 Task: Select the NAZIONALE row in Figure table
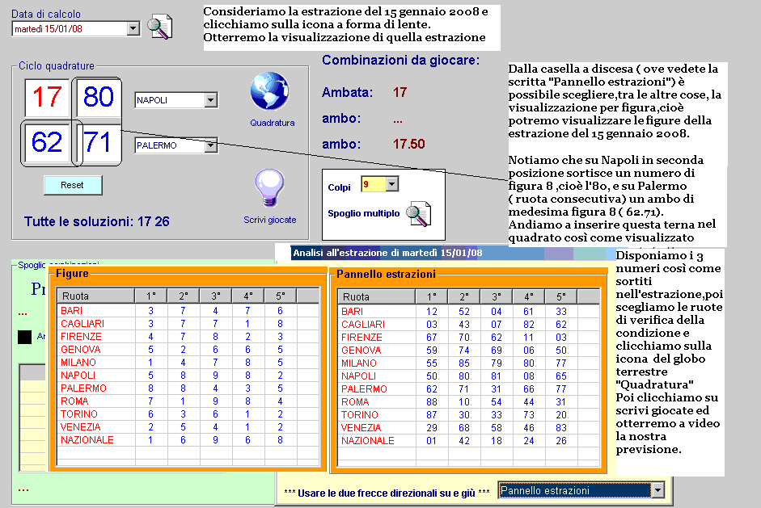(188, 439)
